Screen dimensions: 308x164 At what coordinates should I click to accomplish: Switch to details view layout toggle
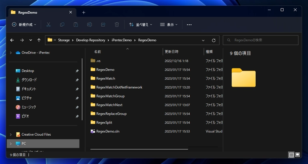pos(291,155)
